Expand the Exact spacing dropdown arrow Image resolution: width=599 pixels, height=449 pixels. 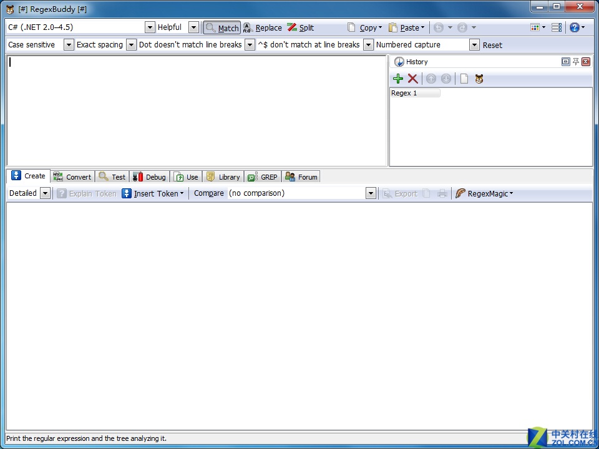pyautogui.click(x=131, y=45)
